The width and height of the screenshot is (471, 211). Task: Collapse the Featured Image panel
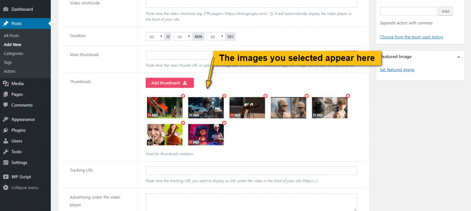click(459, 57)
